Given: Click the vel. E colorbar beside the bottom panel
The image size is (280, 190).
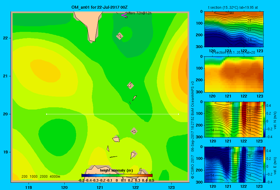Looking at the screenshot, I should (265, 165).
